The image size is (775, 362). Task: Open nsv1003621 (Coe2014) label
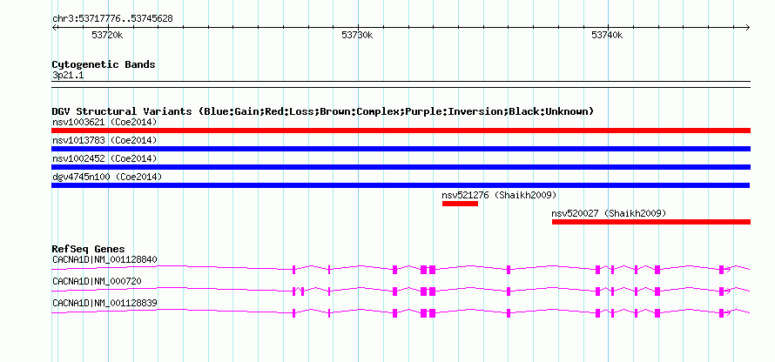(104, 122)
